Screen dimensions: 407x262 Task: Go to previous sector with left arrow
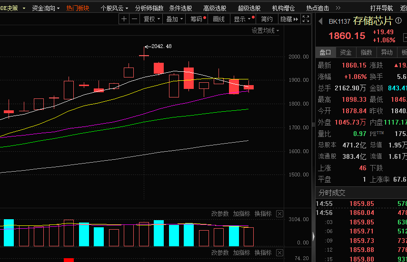coord(320,21)
